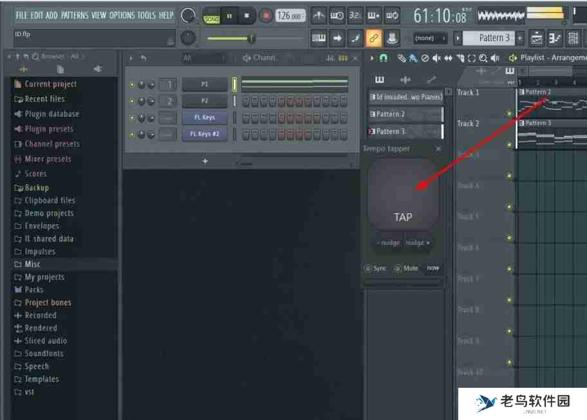Click the stop playback button
The height and width of the screenshot is (420, 587).
(247, 15)
